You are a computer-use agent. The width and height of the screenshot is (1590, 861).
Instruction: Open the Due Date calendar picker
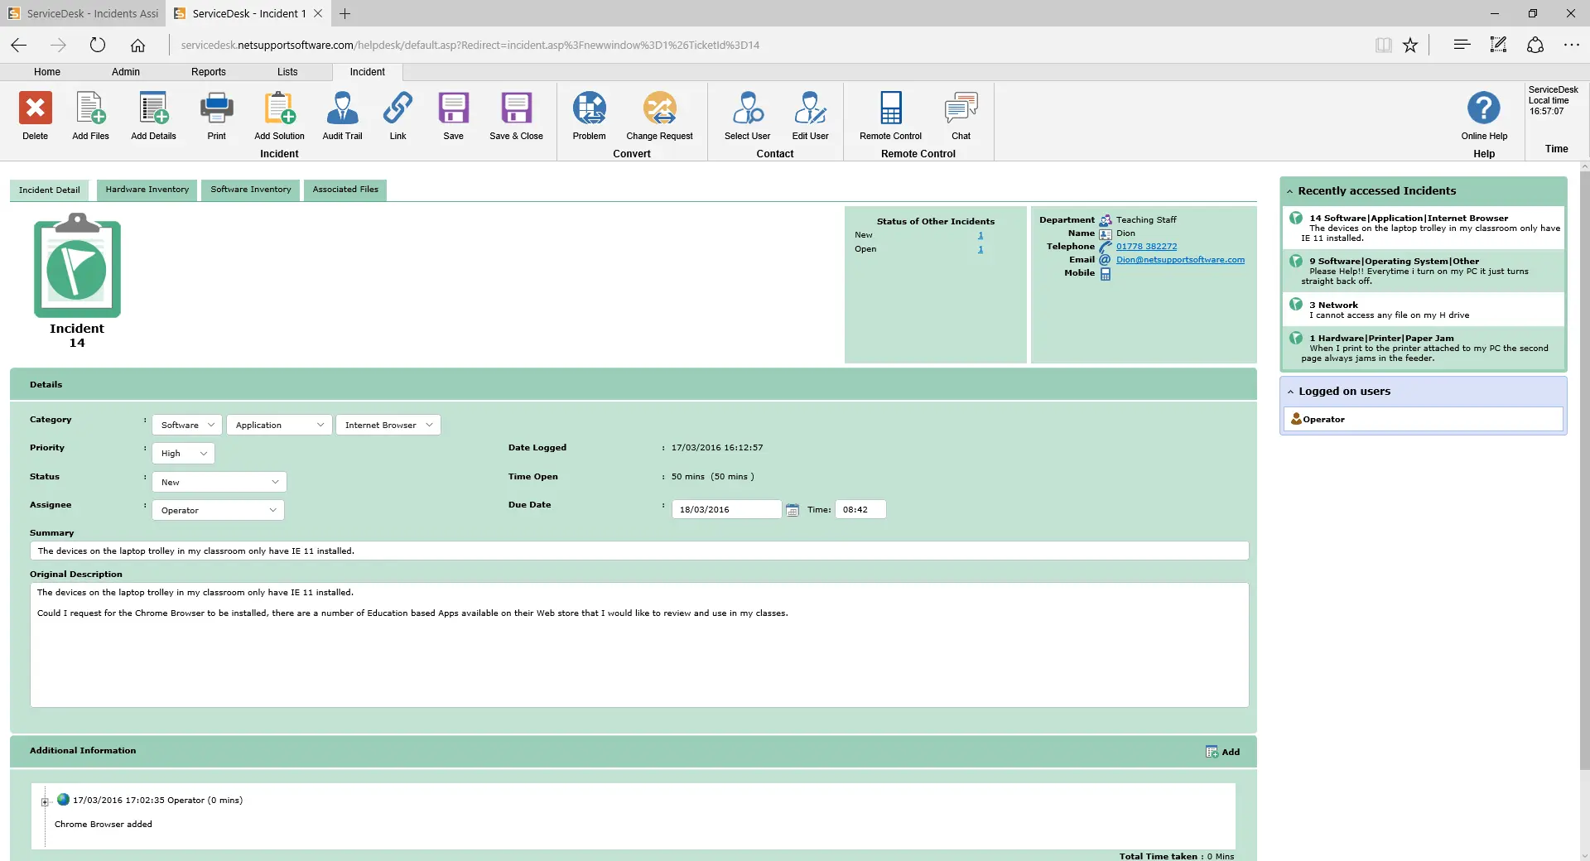[x=793, y=509]
